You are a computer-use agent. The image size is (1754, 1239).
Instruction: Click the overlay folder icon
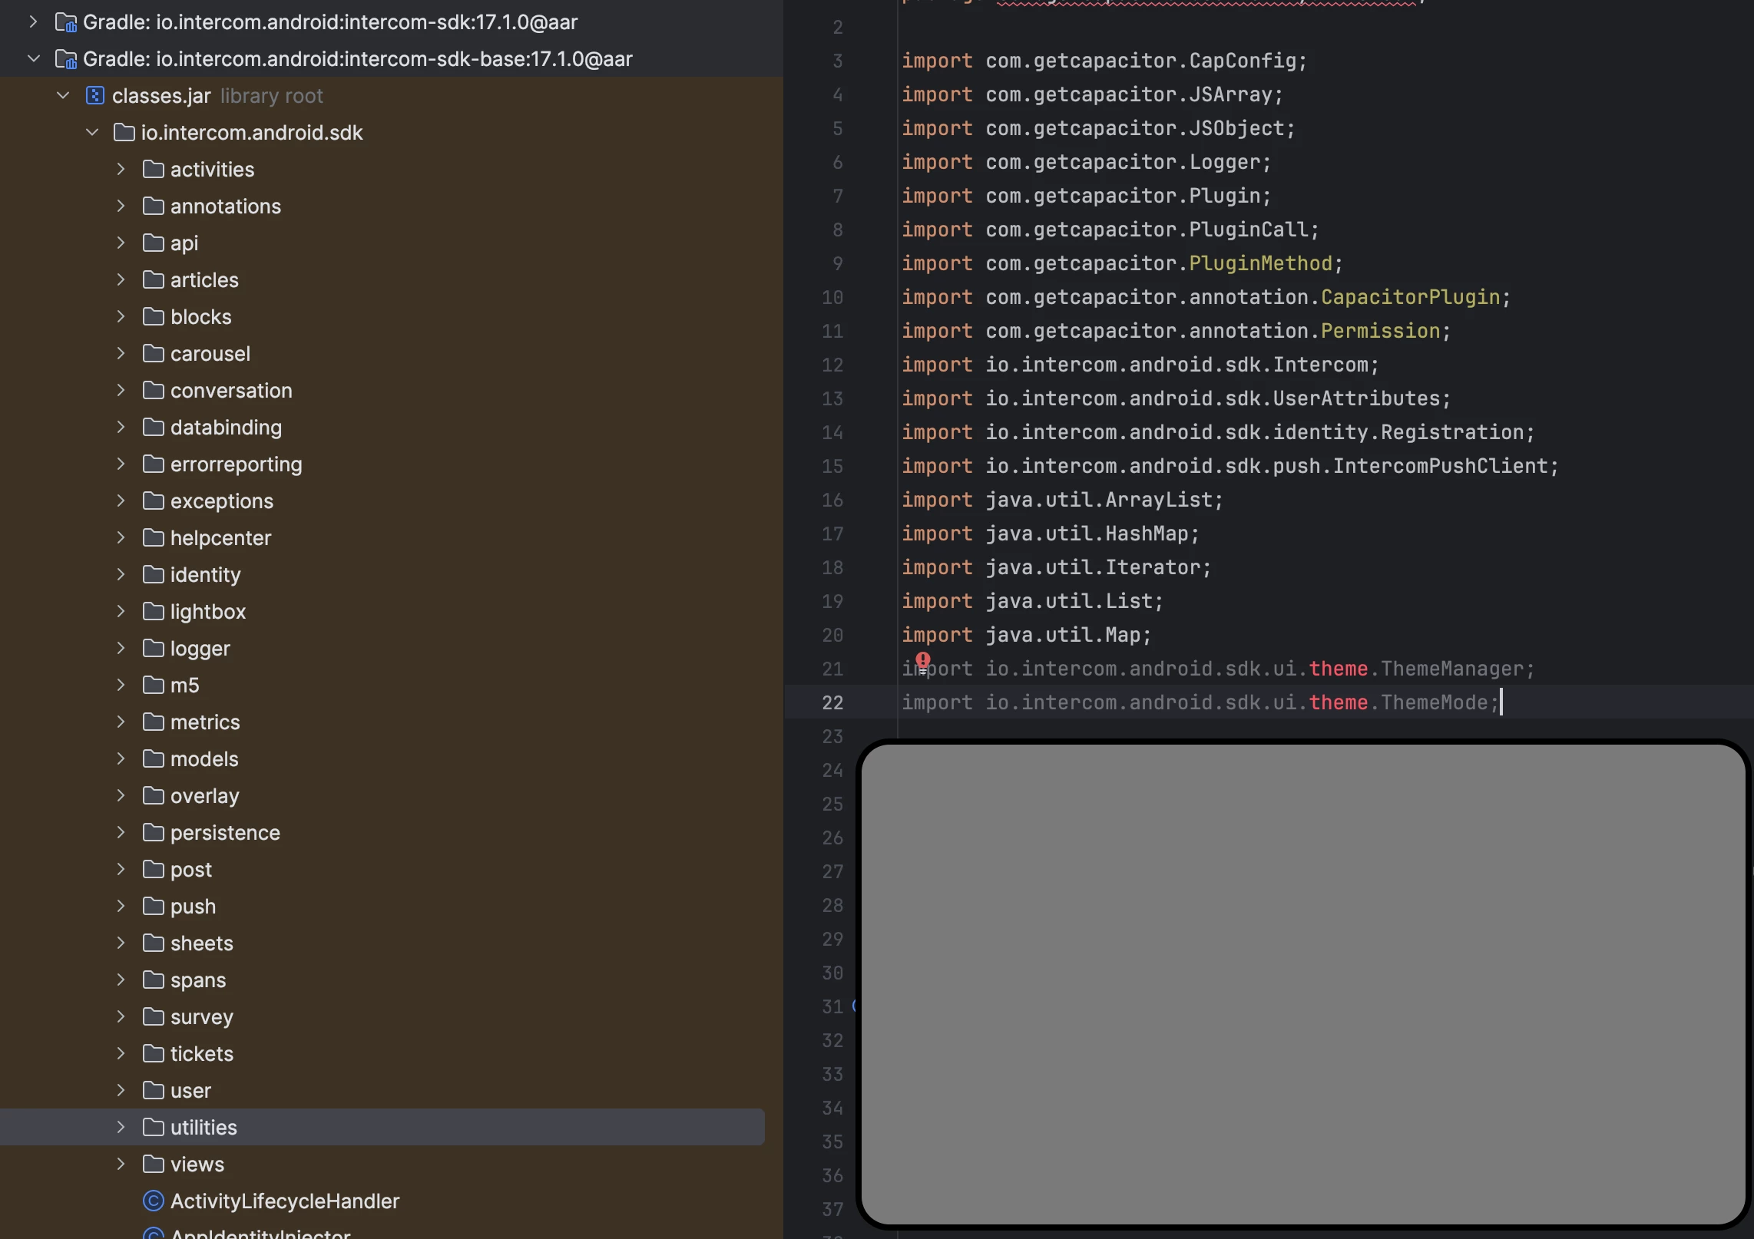(154, 796)
